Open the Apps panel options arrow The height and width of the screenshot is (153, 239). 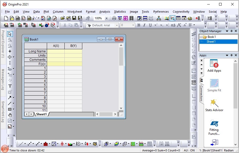[227, 55]
